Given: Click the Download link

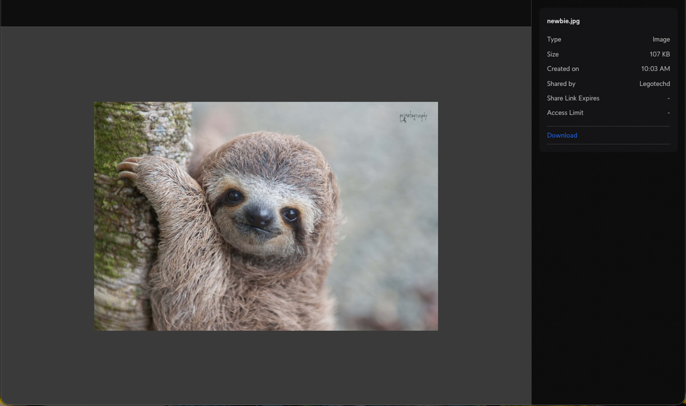Looking at the screenshot, I should (562, 135).
